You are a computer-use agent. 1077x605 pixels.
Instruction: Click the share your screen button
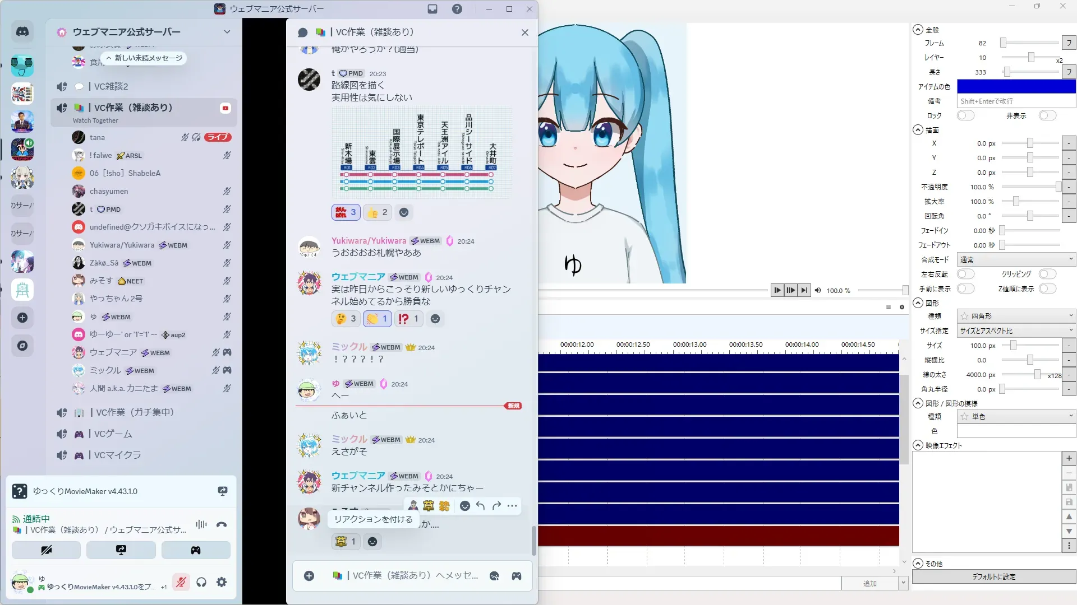pyautogui.click(x=121, y=550)
